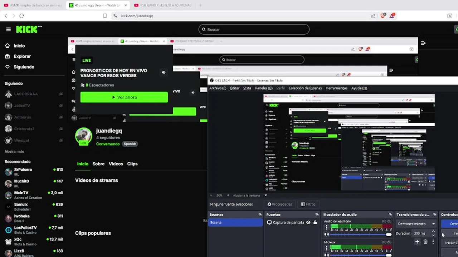Image resolution: width=458 pixels, height=257 pixels.
Task: Click the Conversando category link
Action: point(108,144)
